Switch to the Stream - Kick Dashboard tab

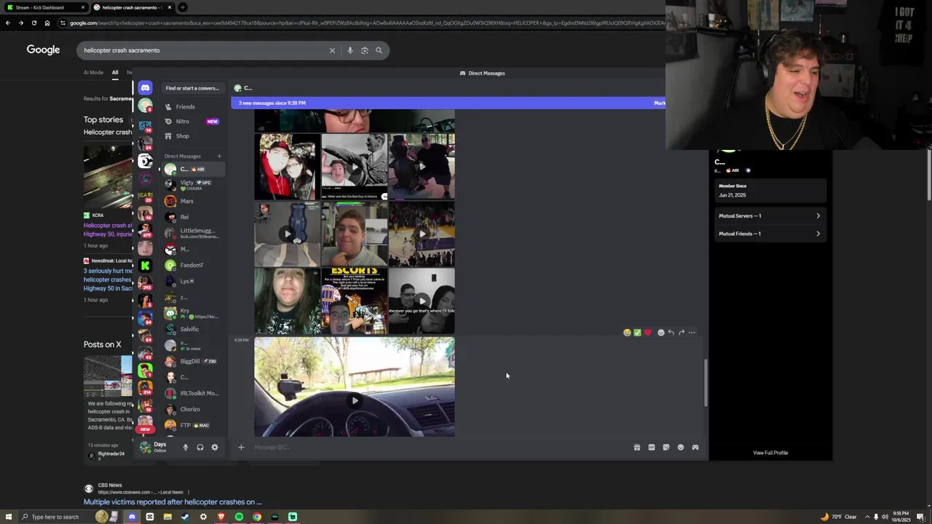coord(44,7)
